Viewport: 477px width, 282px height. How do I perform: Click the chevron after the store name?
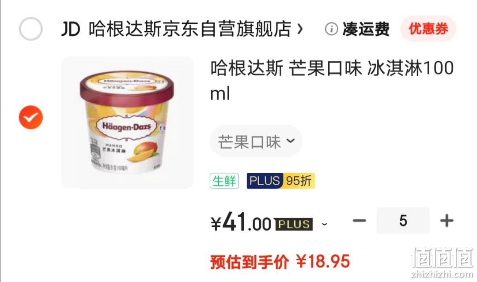point(300,29)
